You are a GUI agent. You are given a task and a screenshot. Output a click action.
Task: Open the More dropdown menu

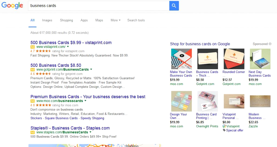pos(116,20)
